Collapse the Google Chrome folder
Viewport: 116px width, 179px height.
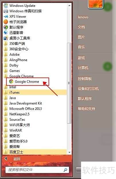(34, 76)
